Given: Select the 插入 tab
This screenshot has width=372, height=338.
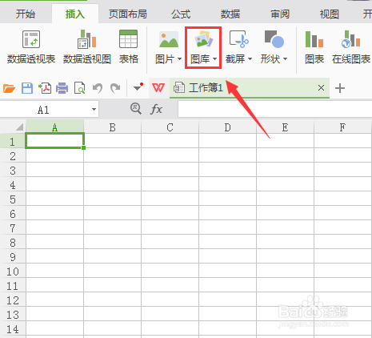Looking at the screenshot, I should (75, 14).
